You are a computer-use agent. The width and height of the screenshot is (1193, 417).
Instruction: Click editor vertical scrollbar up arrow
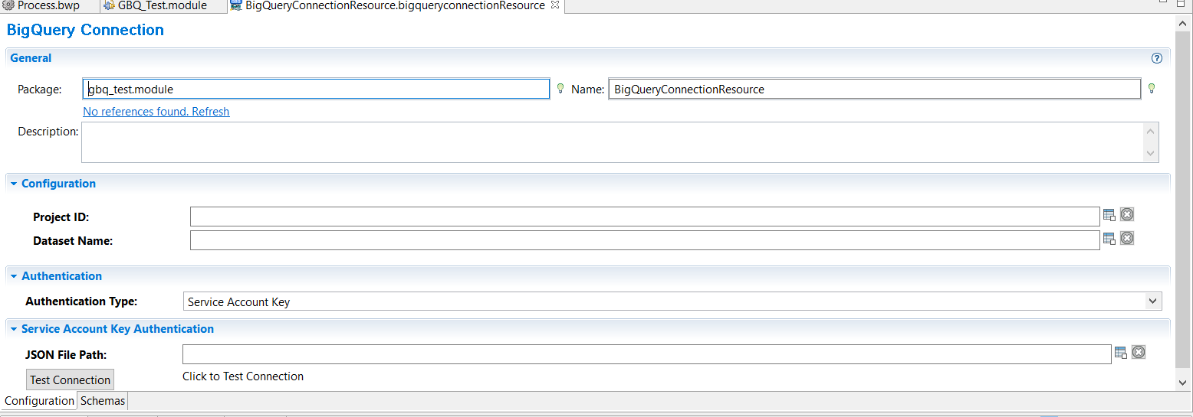click(1183, 24)
